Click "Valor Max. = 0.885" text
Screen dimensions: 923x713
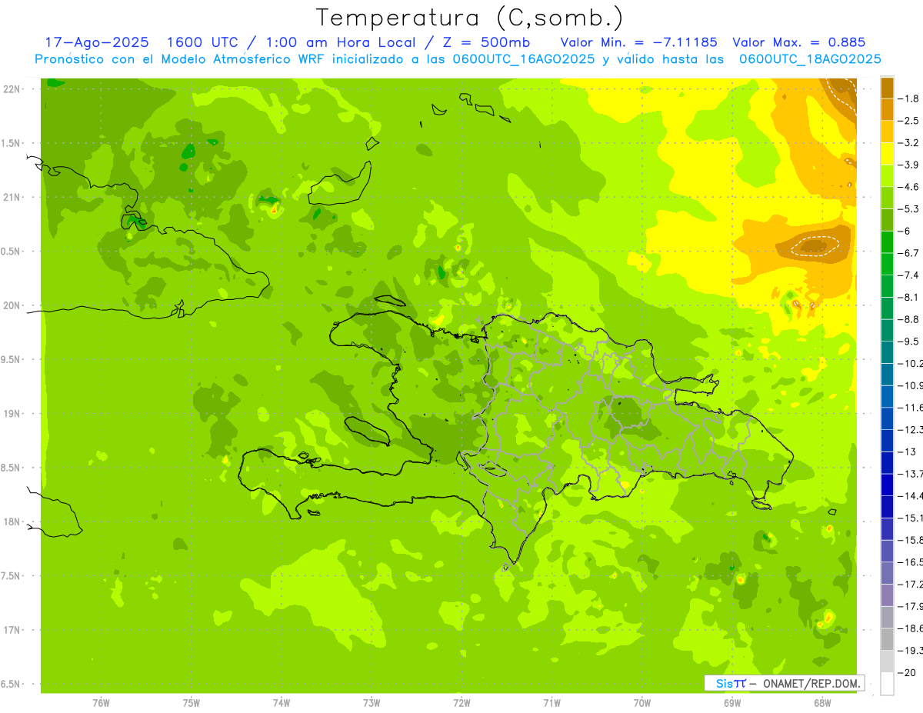(x=799, y=42)
